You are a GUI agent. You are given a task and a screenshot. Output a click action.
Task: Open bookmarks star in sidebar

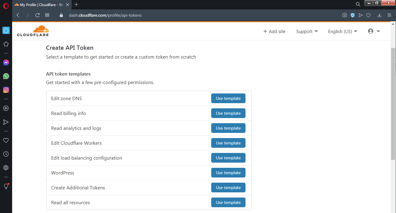6,44
